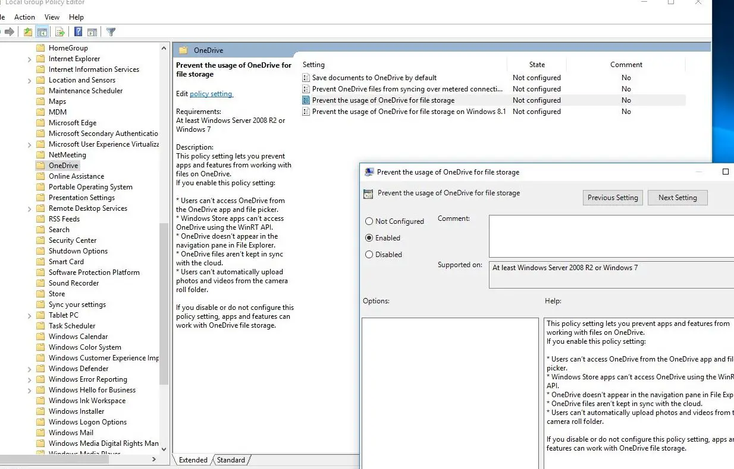The image size is (734, 469).
Task: Select the Enabled radio button
Action: 369,238
